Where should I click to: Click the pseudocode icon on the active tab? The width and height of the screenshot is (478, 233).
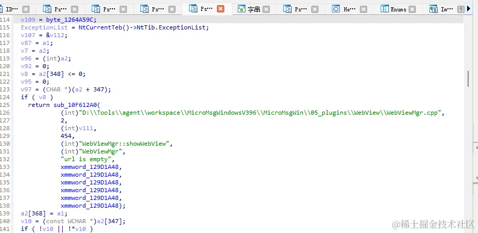[193, 8]
